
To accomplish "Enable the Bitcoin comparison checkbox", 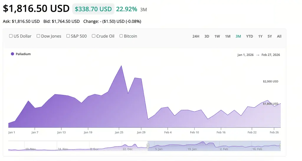I will click(x=121, y=36).
